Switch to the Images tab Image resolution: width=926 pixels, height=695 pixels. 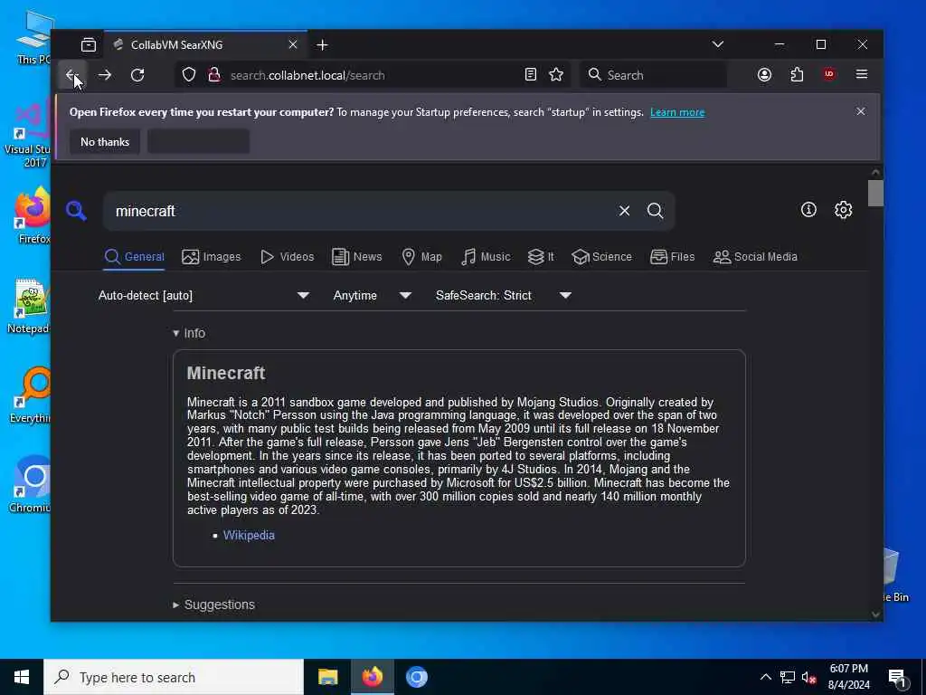click(212, 257)
